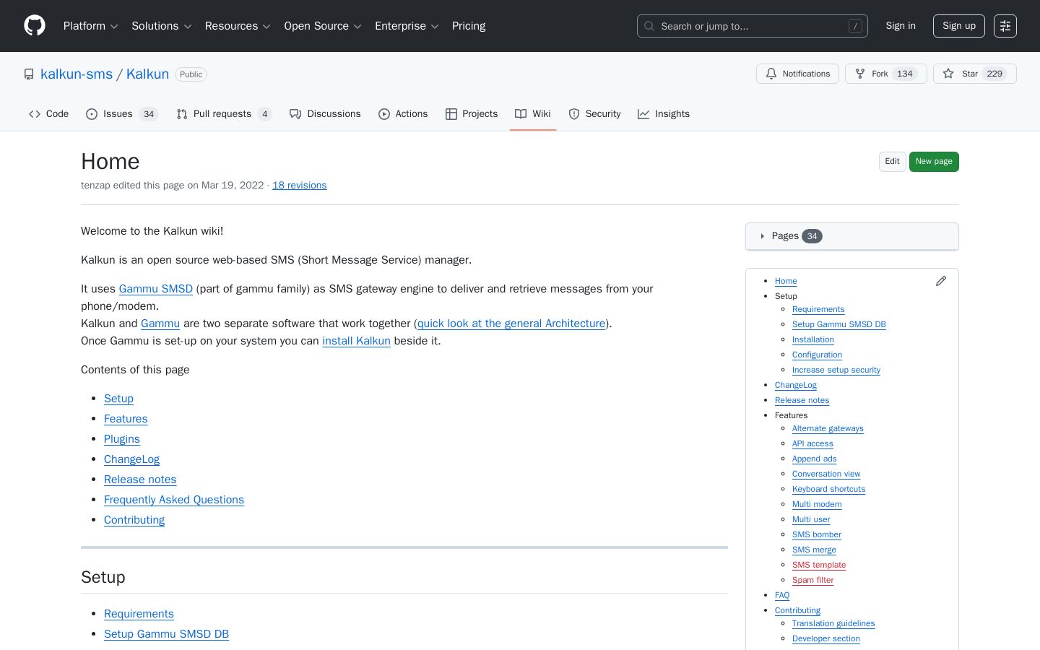This screenshot has height=650, width=1040.
Task: Open the Discussions tab
Action: pos(325,114)
